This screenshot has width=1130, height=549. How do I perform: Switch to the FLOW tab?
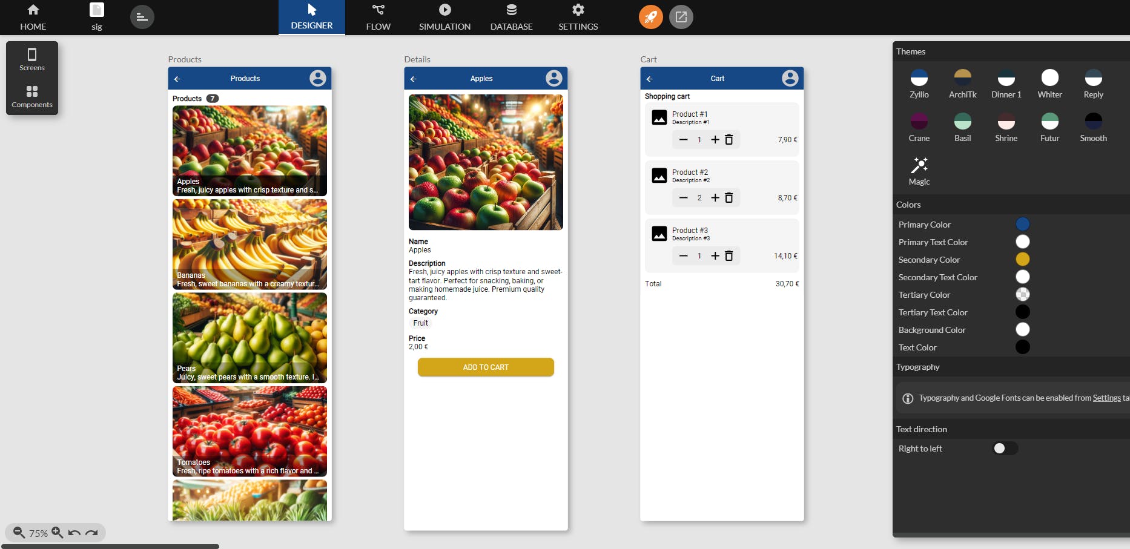pos(378,18)
